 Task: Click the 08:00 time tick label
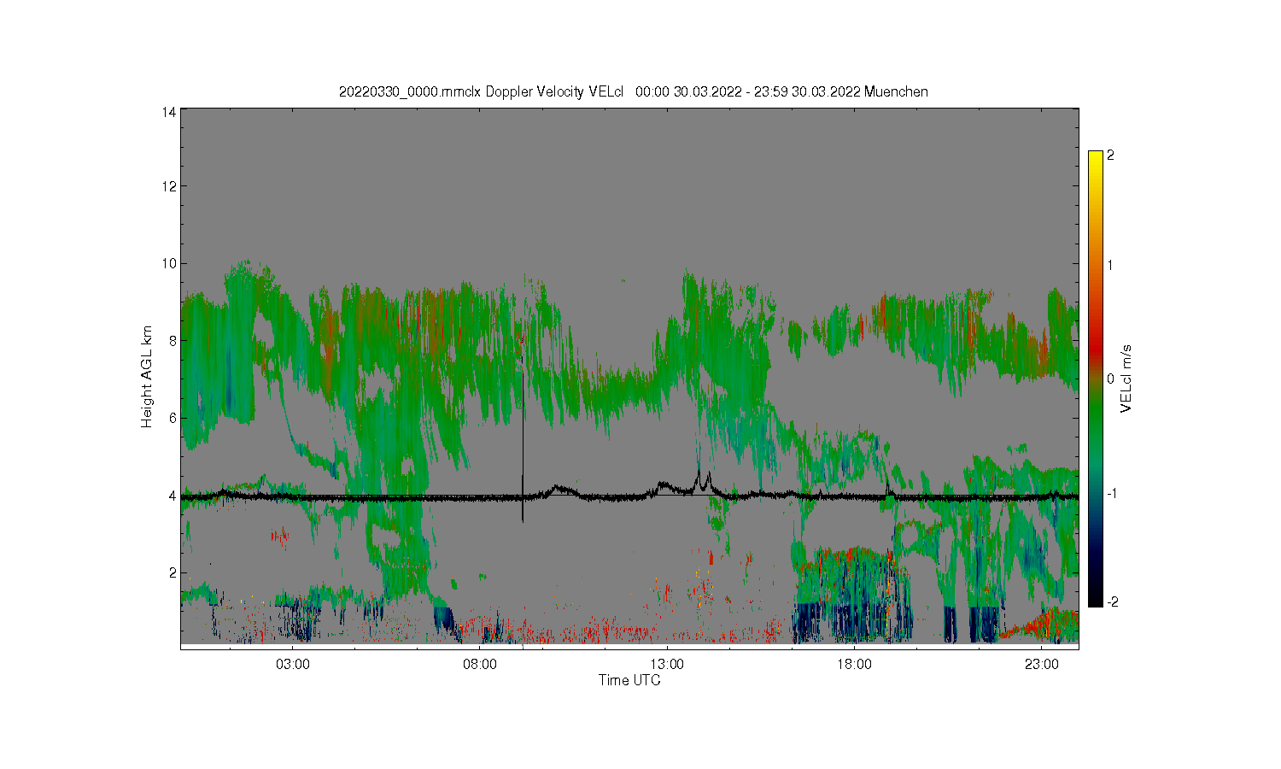[480, 664]
